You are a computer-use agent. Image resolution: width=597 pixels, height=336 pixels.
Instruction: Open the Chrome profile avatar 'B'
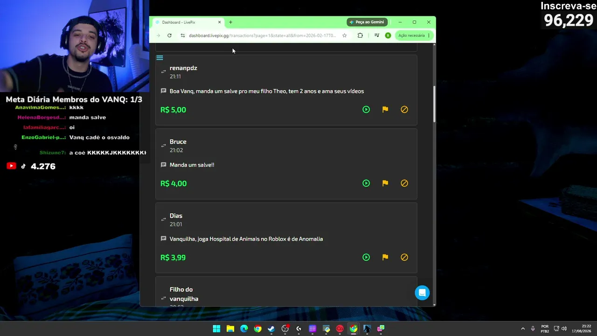pyautogui.click(x=388, y=35)
